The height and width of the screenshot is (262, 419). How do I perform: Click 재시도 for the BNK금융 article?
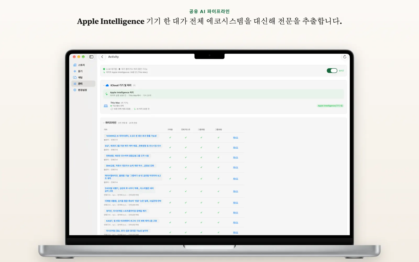click(235, 167)
